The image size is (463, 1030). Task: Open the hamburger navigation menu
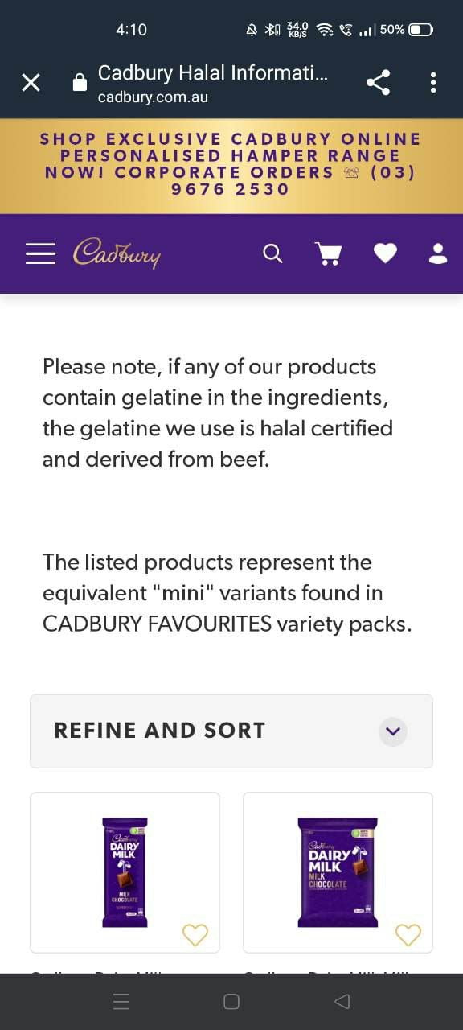[x=40, y=253]
